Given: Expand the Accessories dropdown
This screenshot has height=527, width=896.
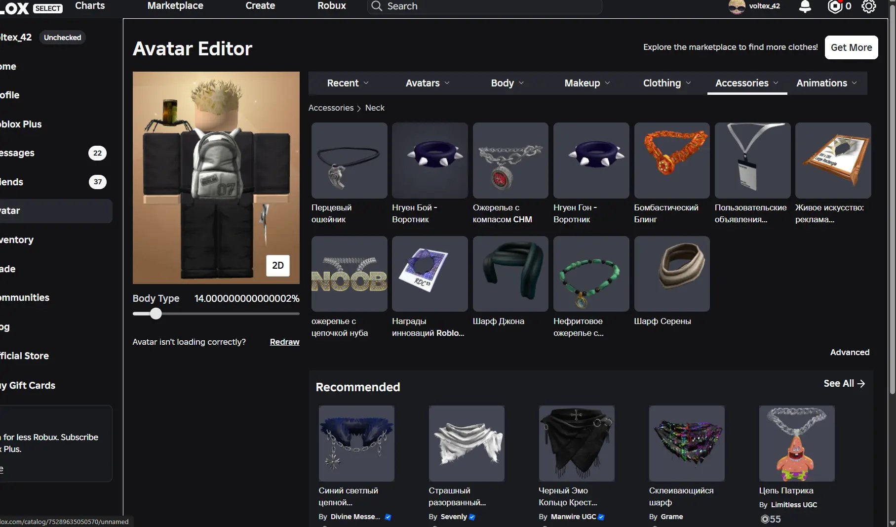Looking at the screenshot, I should pyautogui.click(x=747, y=83).
